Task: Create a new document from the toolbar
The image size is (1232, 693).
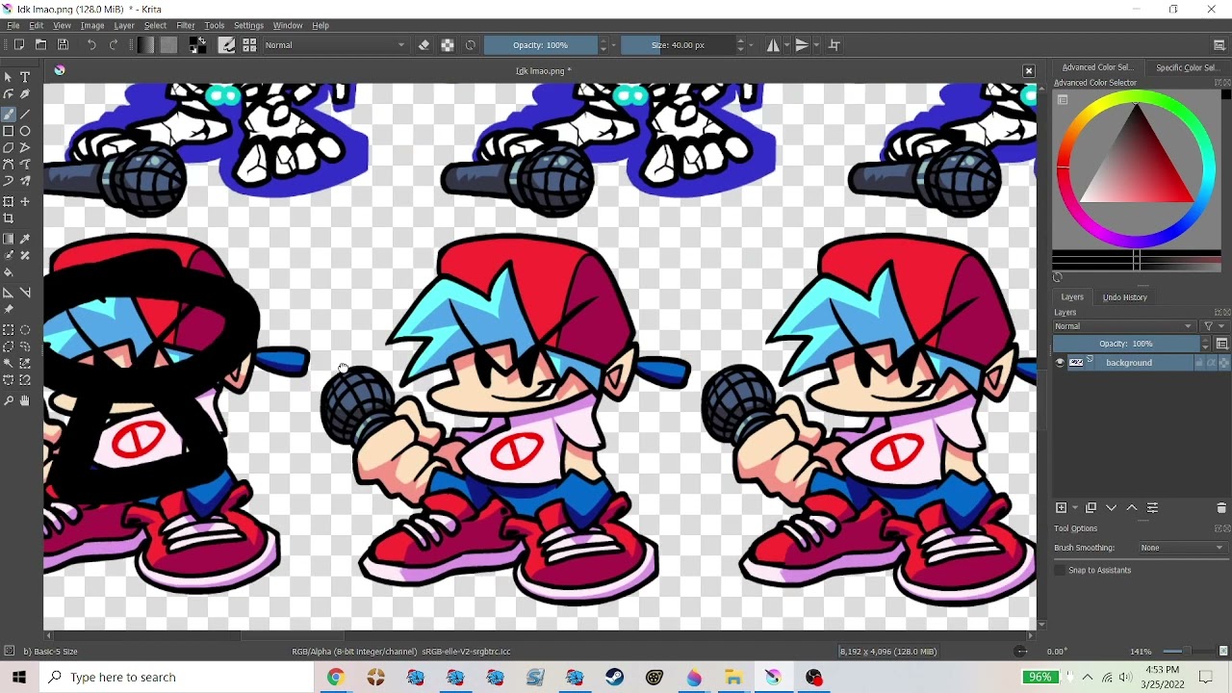Action: [x=19, y=44]
